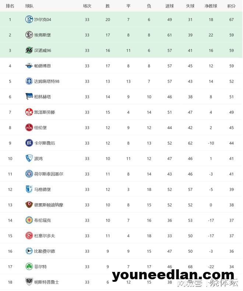Click the Nürnberg FCN crest
This screenshot has height=291, width=243.
[29, 127]
